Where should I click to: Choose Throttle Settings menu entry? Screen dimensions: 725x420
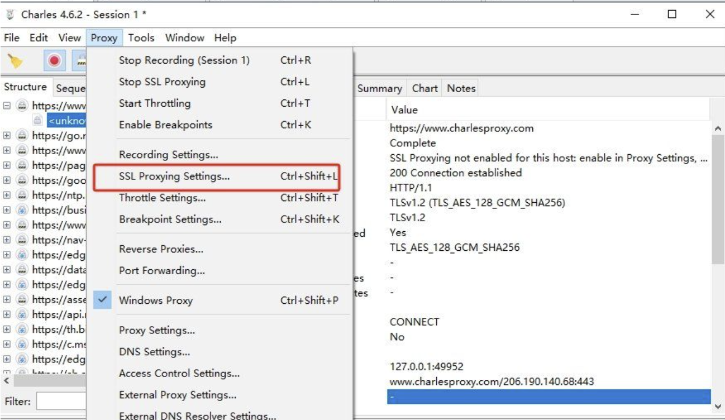point(162,198)
